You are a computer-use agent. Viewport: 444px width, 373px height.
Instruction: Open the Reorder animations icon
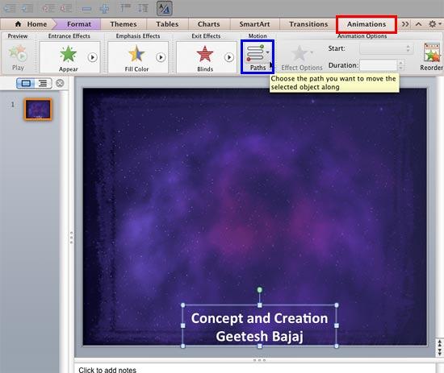[x=432, y=52]
